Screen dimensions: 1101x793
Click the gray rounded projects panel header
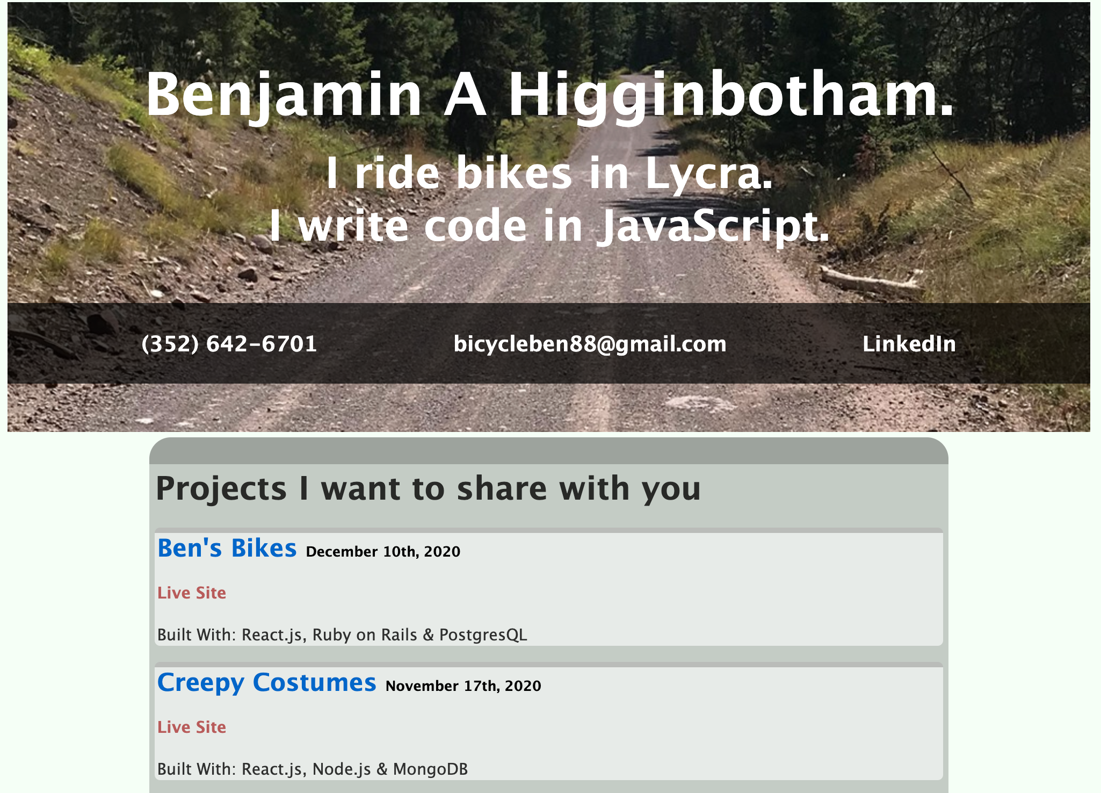[x=548, y=450]
